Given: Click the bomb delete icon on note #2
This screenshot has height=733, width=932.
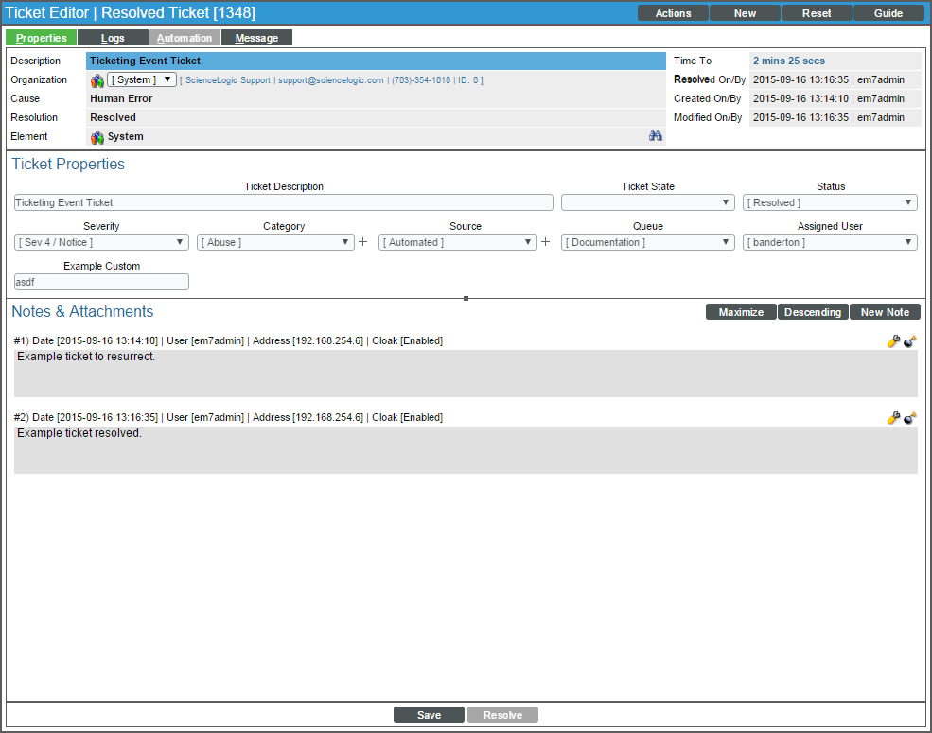Looking at the screenshot, I should tap(910, 418).
